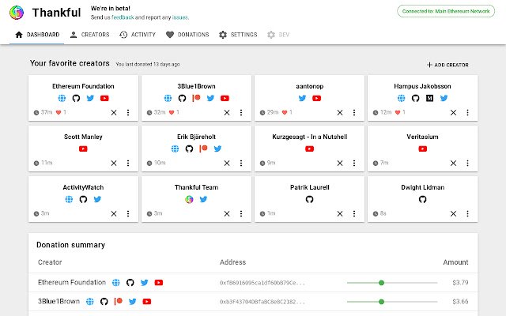Viewport: 506px width, 316px height.
Task: Open Erik Bjäreholt card's website globe icon
Action: click(175, 149)
